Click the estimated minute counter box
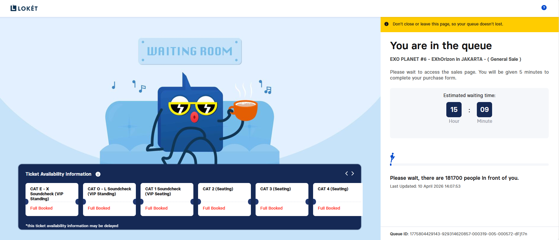 pos(484,110)
